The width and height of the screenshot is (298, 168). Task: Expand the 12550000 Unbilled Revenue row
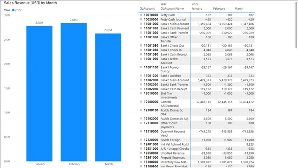coord(141,153)
